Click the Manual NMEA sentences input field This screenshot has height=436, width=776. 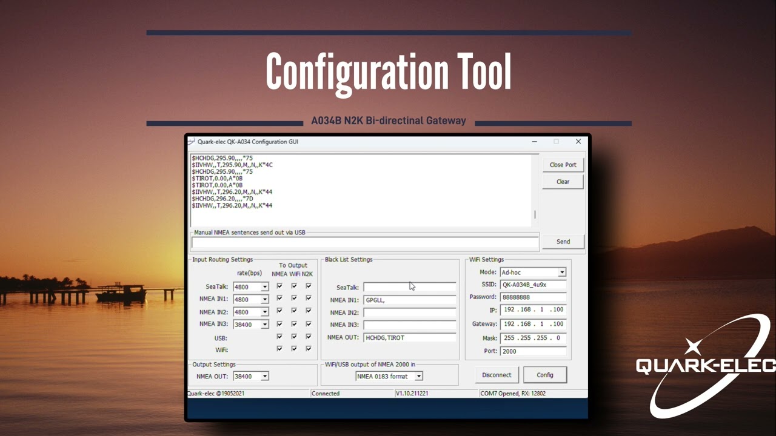[x=365, y=242]
